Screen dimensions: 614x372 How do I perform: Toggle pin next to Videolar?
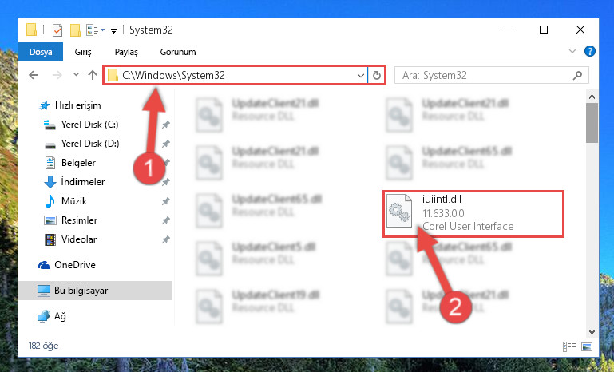165,239
